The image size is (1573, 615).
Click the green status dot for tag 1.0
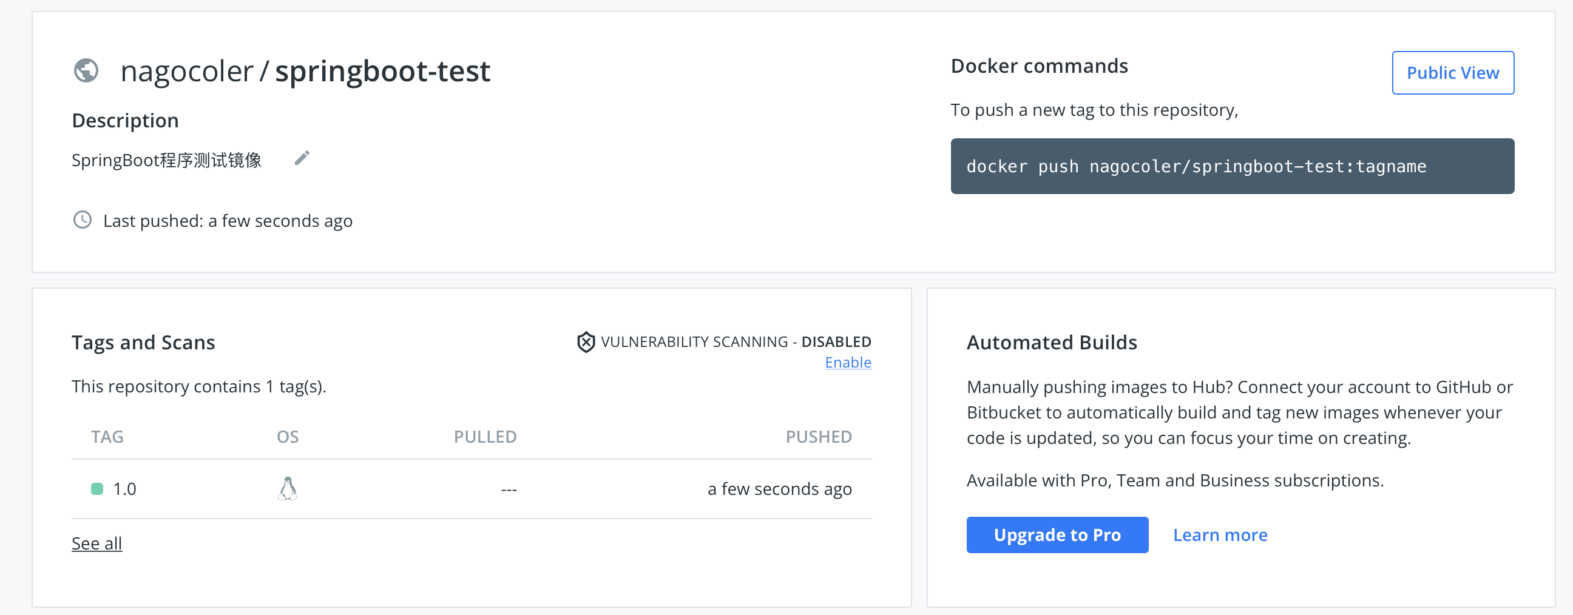97,489
